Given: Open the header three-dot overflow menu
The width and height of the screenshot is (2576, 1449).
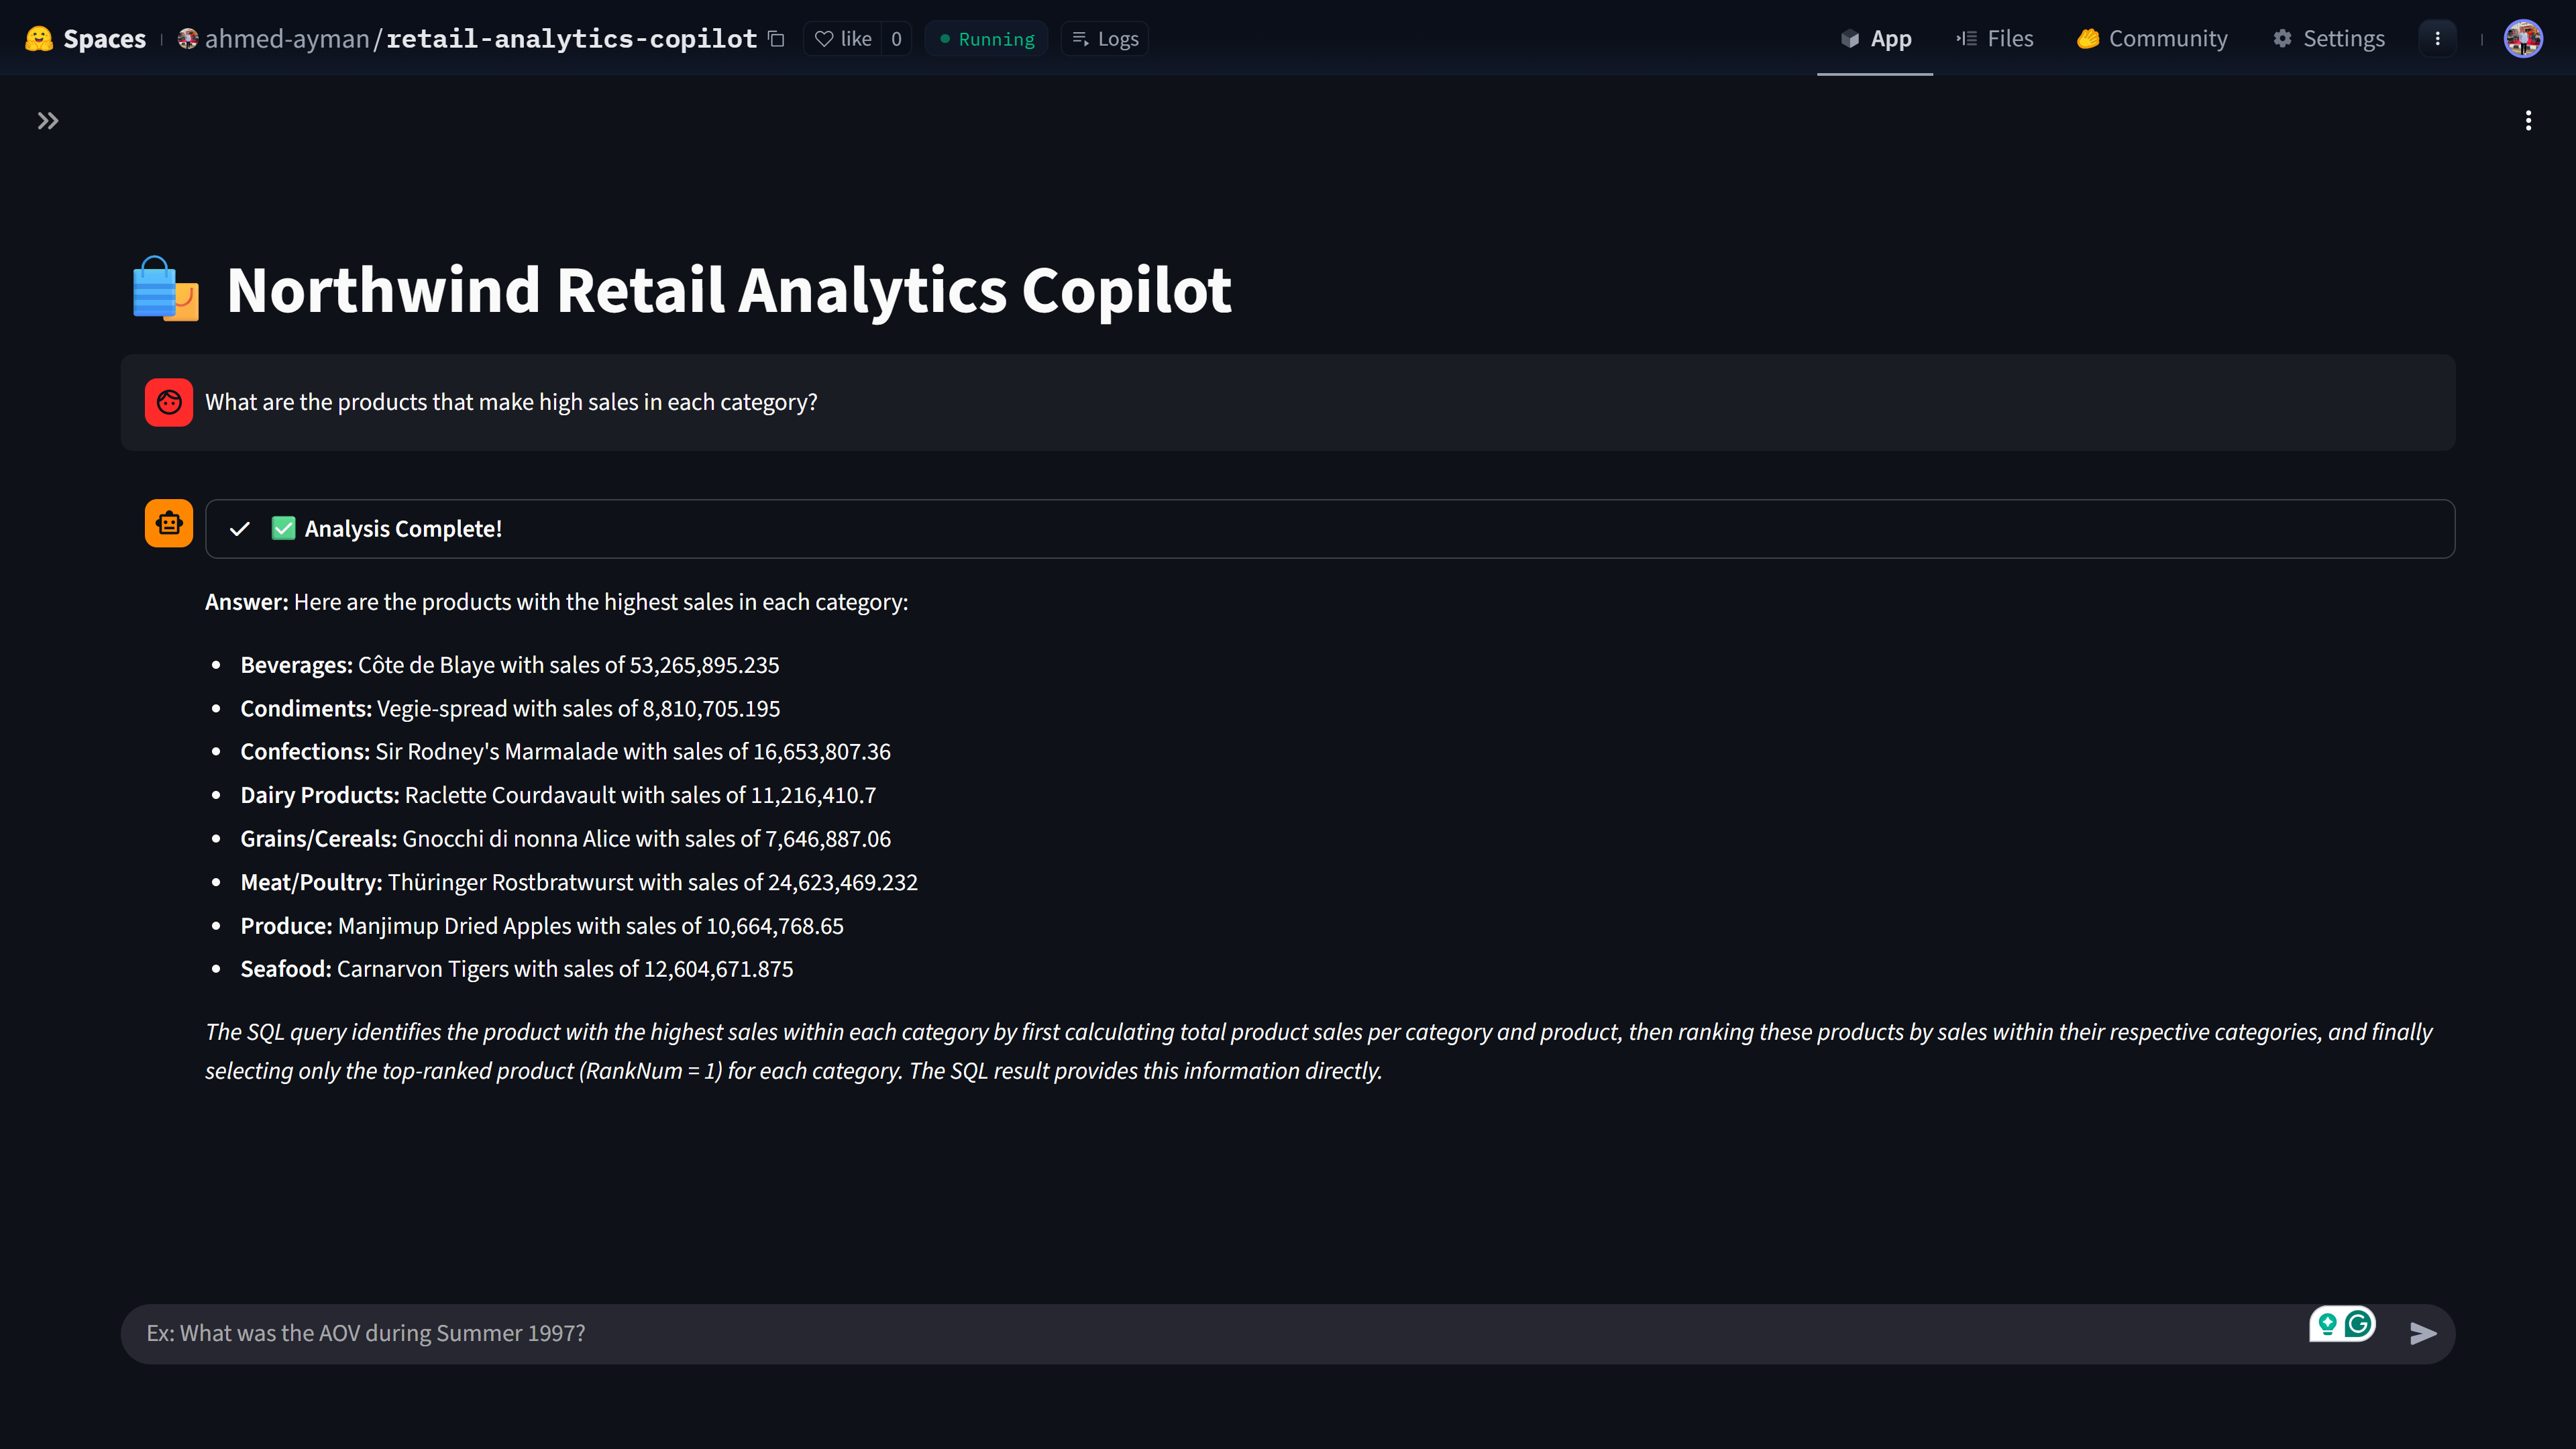Looking at the screenshot, I should pyautogui.click(x=2437, y=38).
